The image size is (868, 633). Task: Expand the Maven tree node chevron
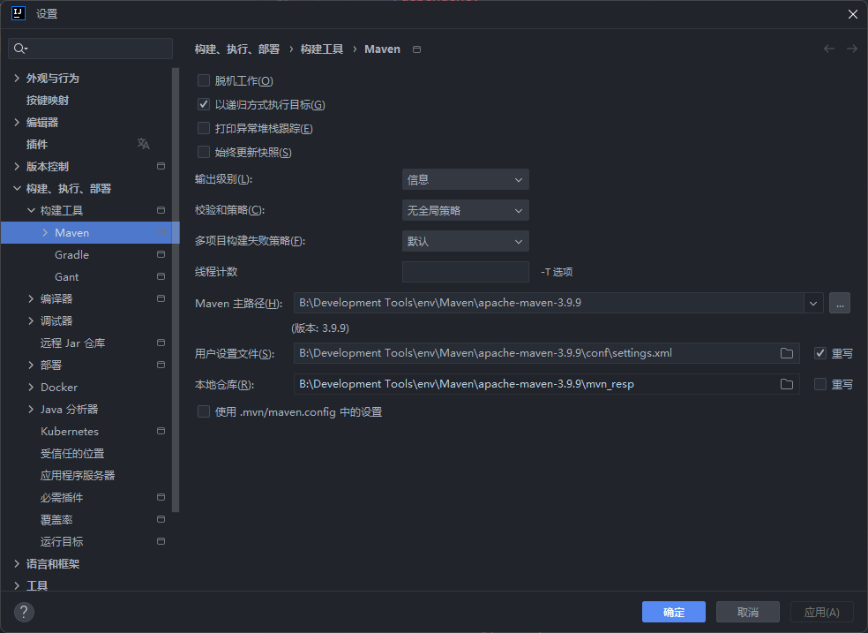point(45,232)
